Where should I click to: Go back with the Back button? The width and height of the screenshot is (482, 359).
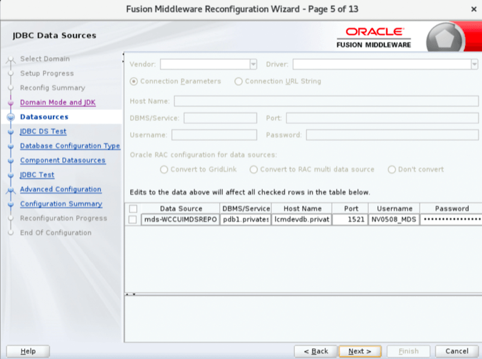click(316, 351)
